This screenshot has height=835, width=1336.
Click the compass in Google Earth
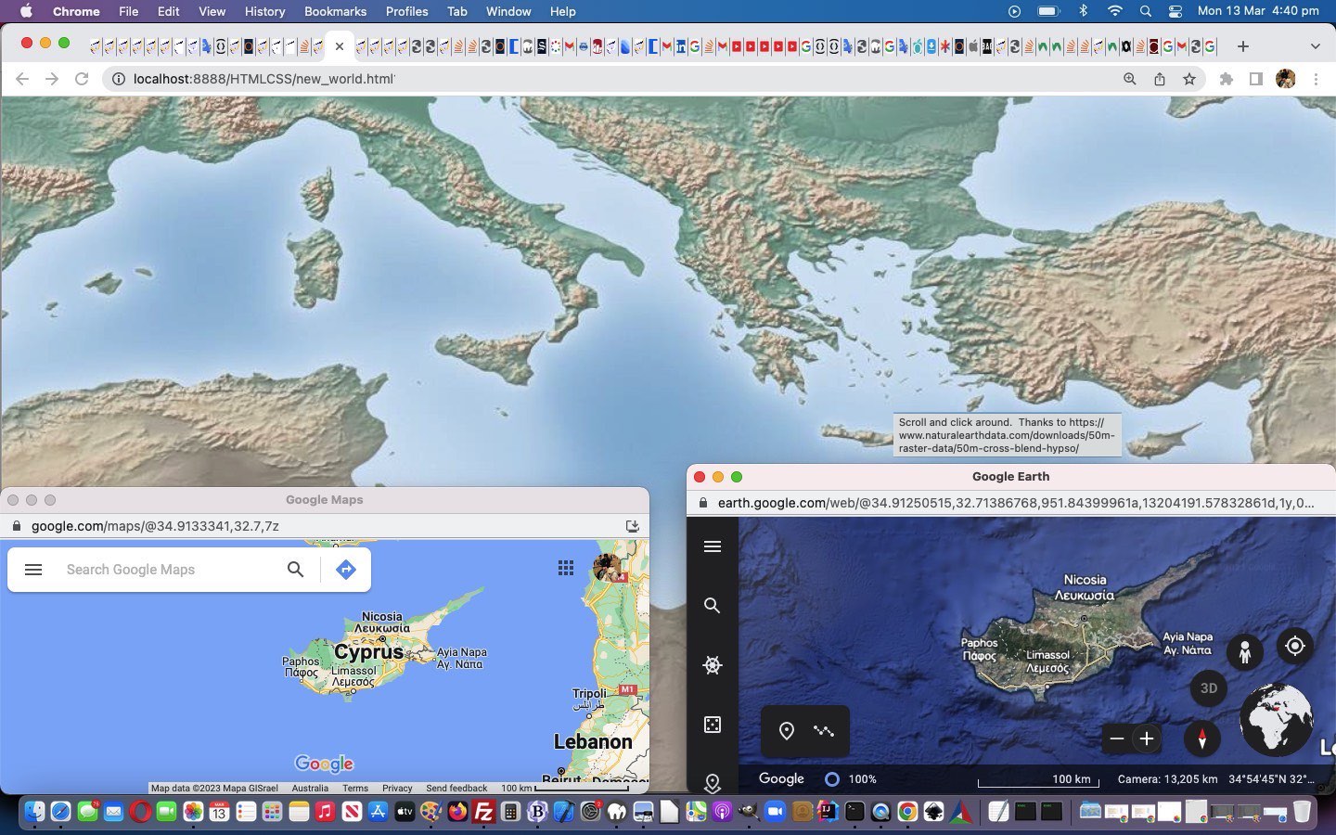pos(1202,739)
